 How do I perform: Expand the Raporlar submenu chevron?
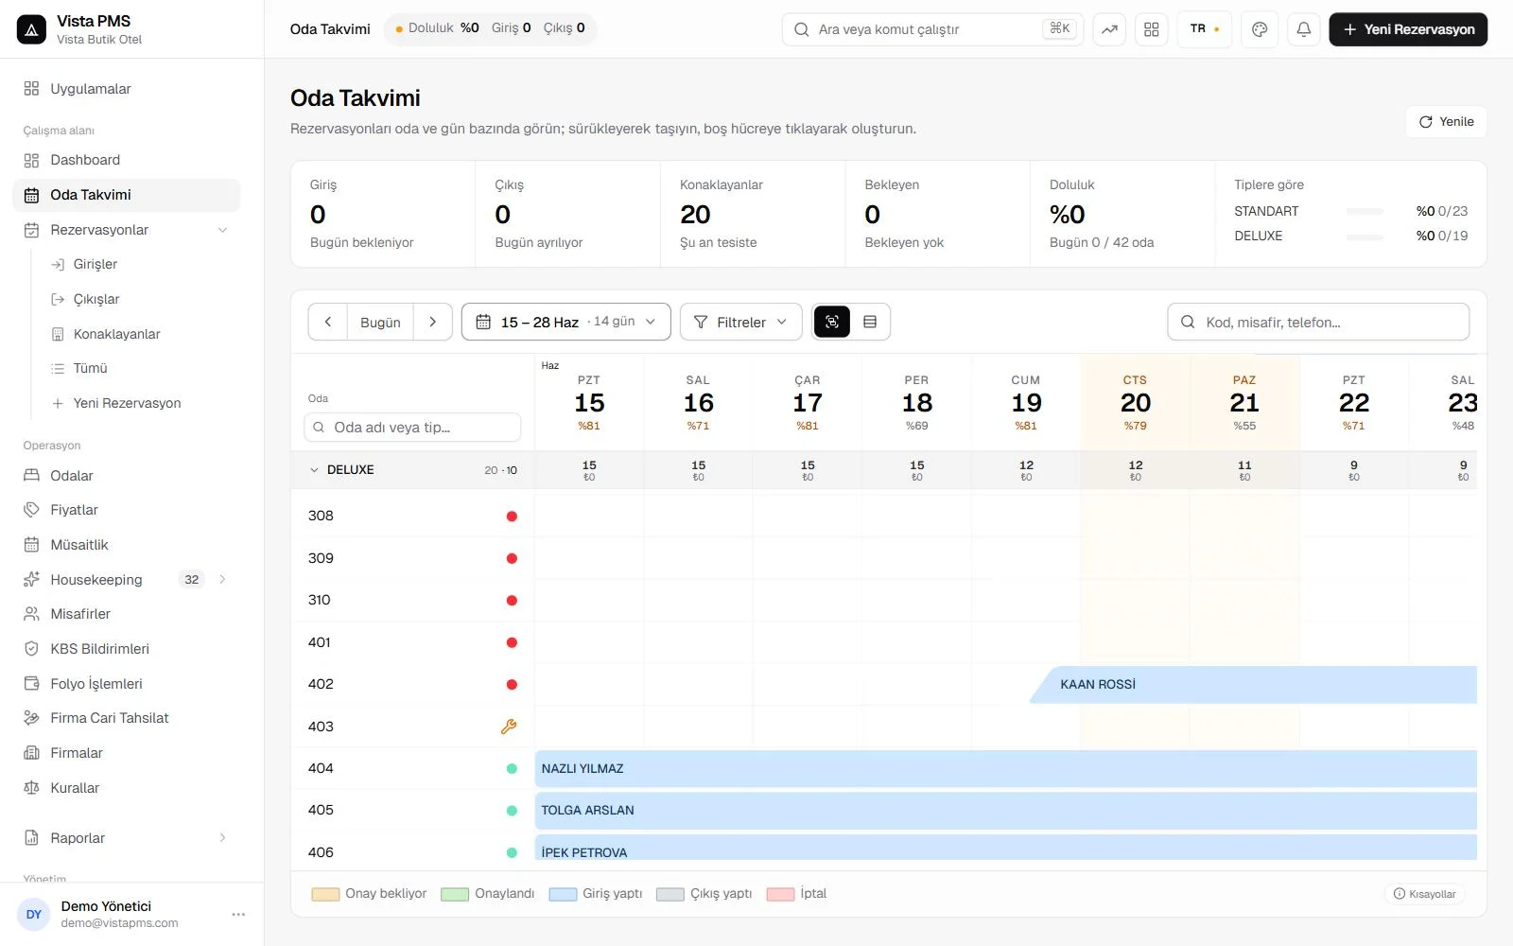[223, 838]
